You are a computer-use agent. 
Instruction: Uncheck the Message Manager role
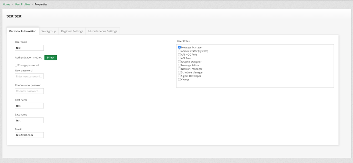179,47
